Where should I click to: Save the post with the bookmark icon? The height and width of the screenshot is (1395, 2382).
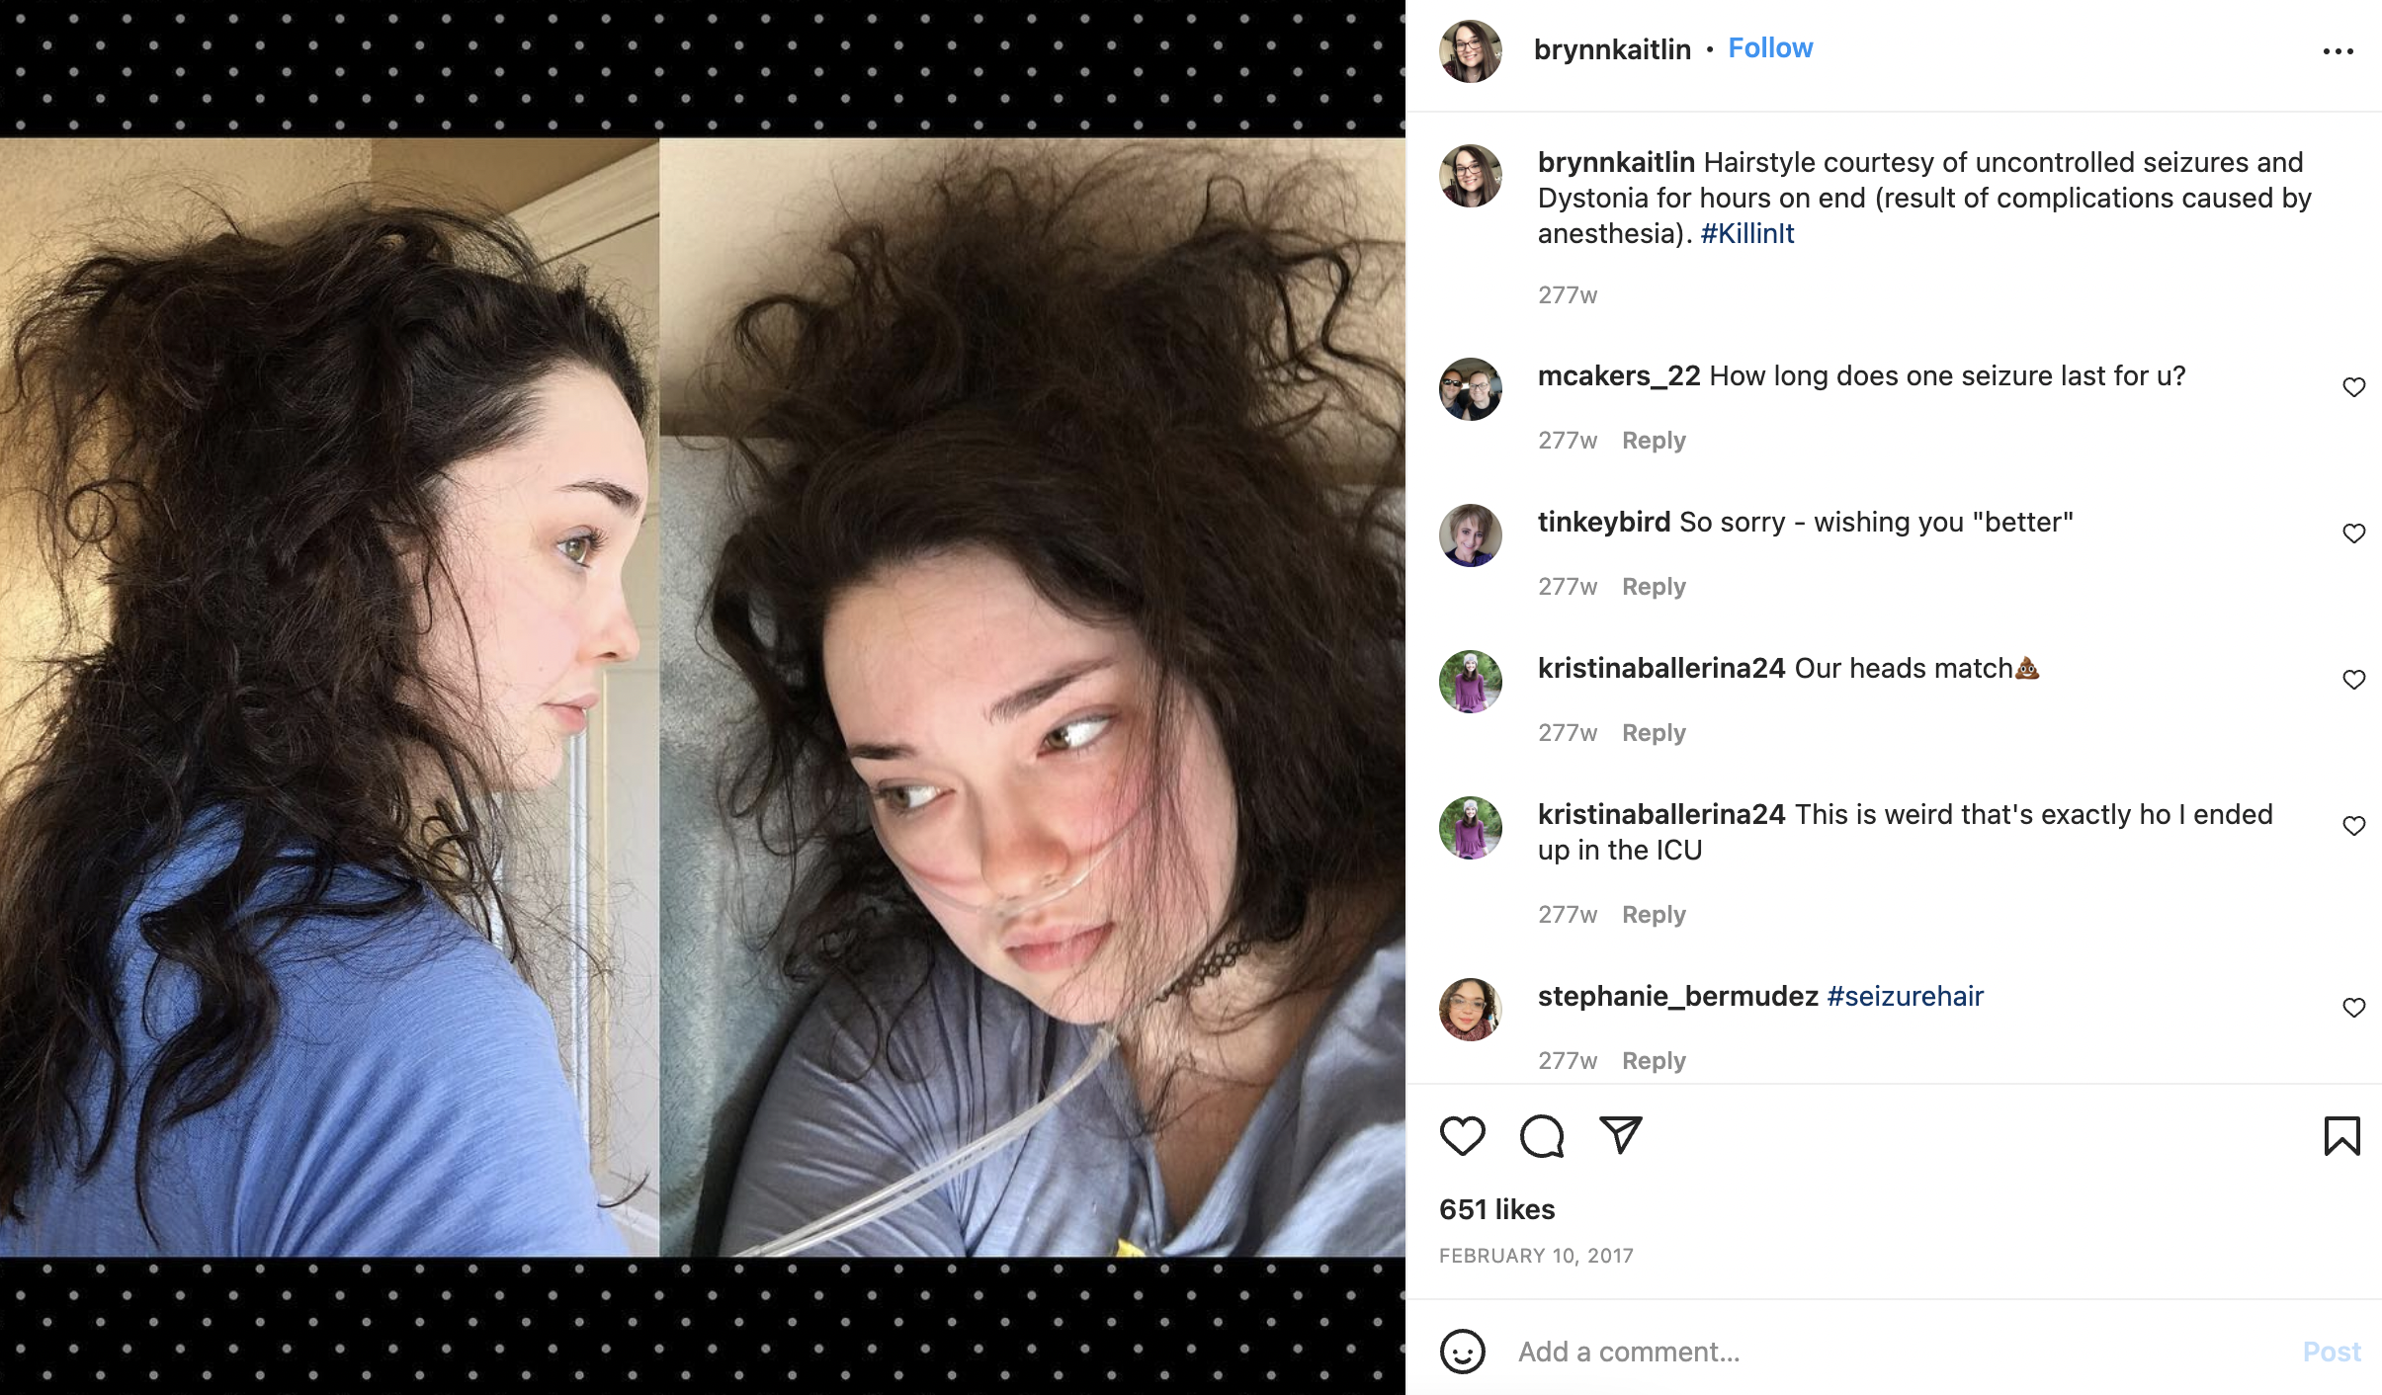(x=2341, y=1136)
